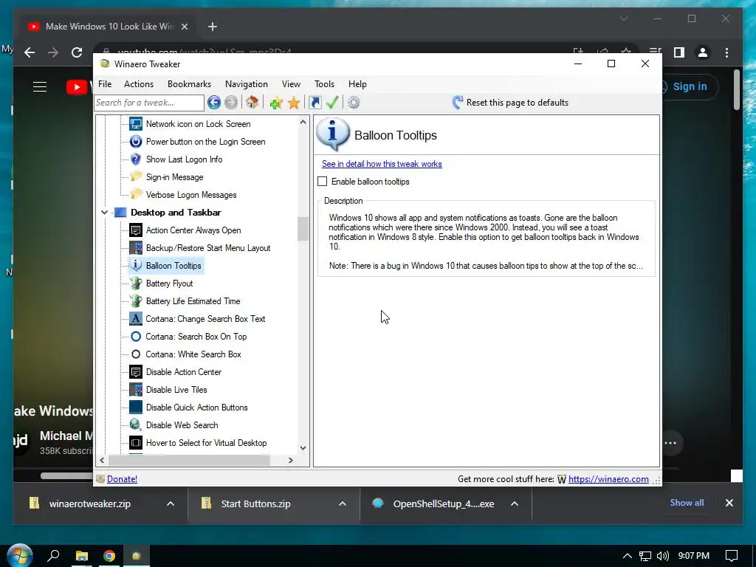This screenshot has width=756, height=567.
Task: Click the tree panel vertical scrollbar thumb
Action: [x=303, y=229]
